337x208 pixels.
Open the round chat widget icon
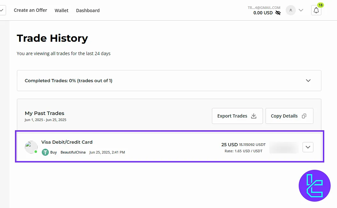click(314, 186)
